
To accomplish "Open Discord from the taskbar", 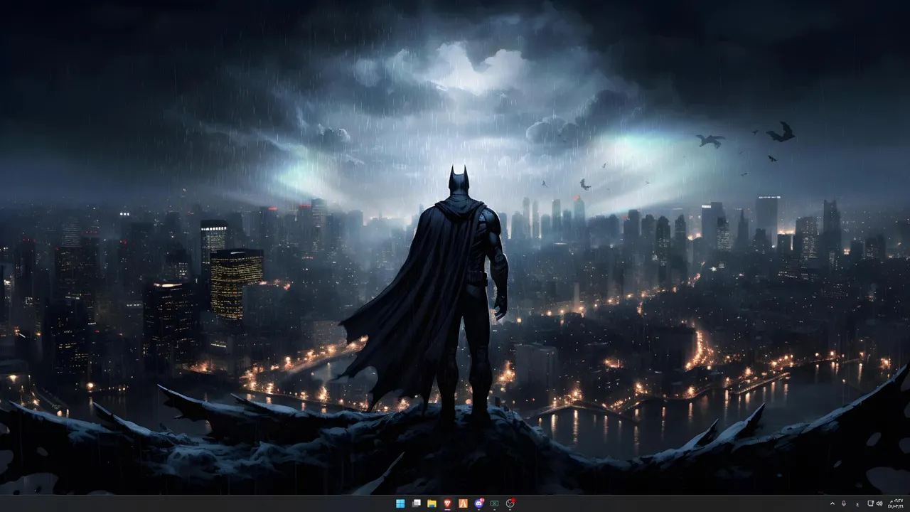I will tap(478, 503).
